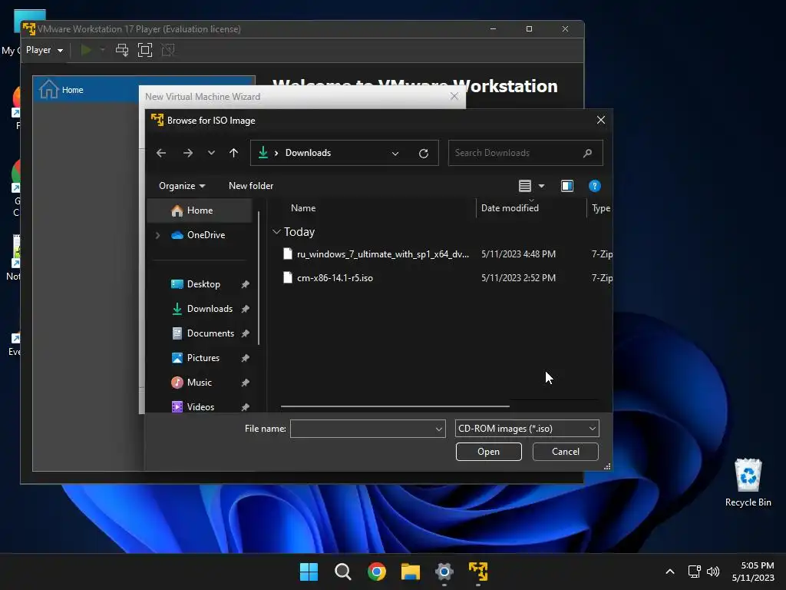Go back in Browse for ISO dialog
The image size is (786, 590).
click(161, 153)
